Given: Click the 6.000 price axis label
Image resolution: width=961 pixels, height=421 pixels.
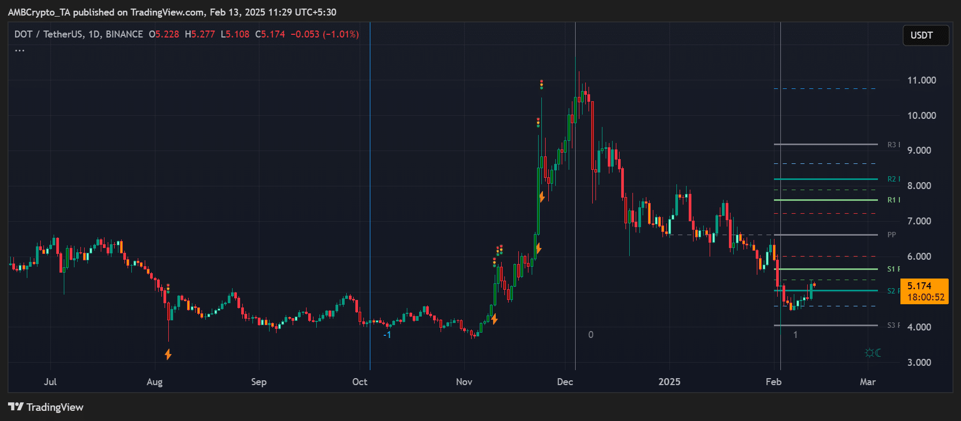Looking at the screenshot, I should tap(919, 257).
